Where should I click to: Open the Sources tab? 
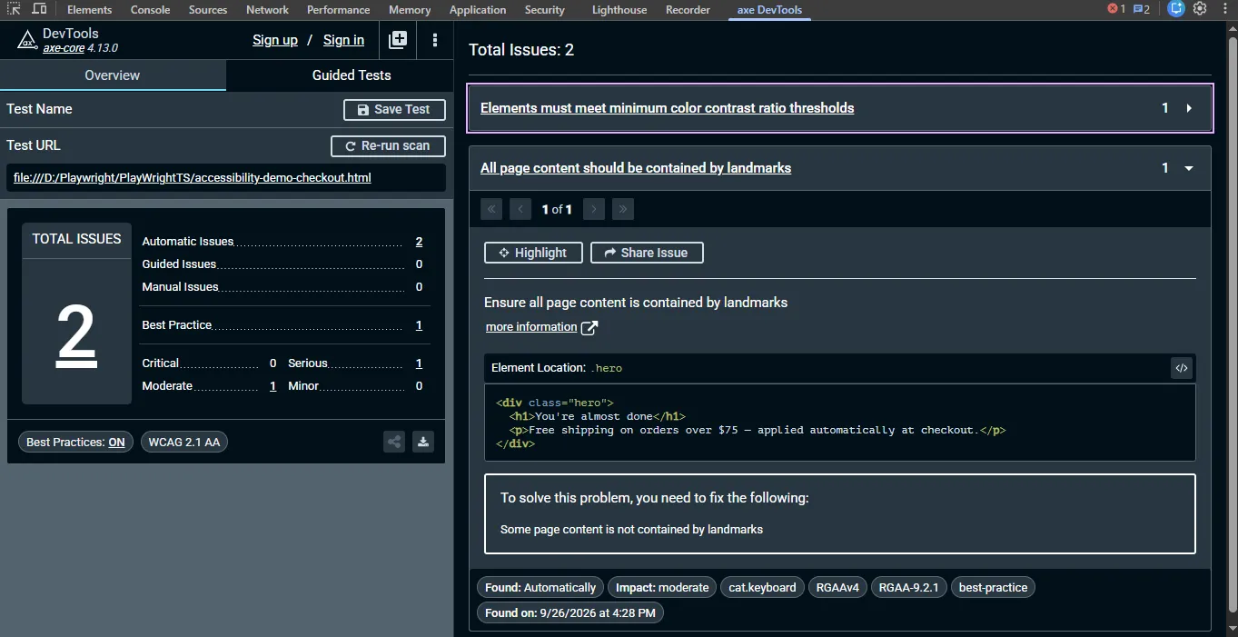208,9
